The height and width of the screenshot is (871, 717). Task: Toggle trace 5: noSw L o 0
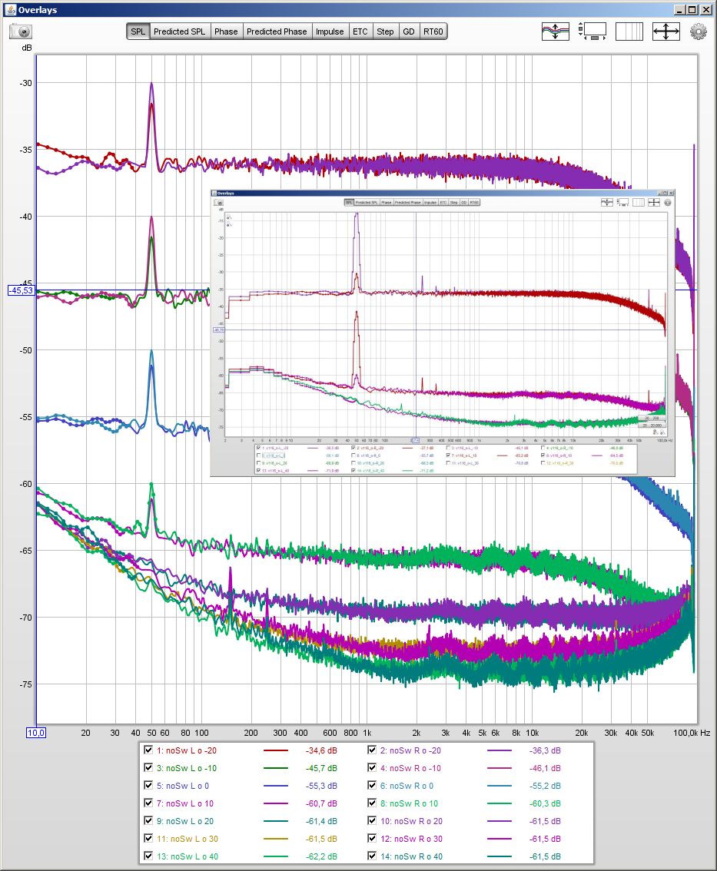(148, 786)
